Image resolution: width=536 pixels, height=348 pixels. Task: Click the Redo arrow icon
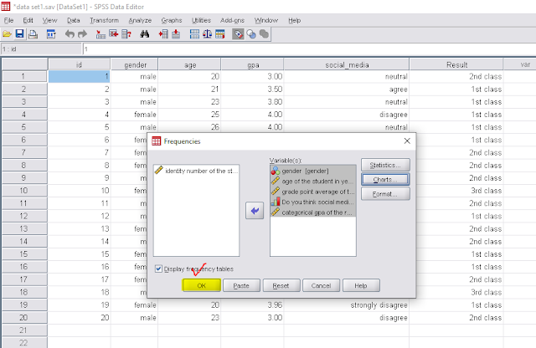point(82,34)
